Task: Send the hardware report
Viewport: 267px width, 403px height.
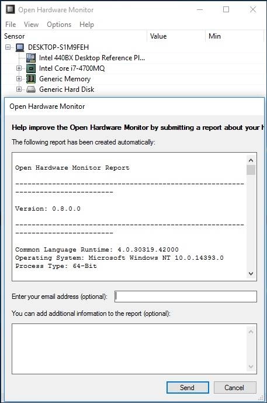Action: point(188,387)
